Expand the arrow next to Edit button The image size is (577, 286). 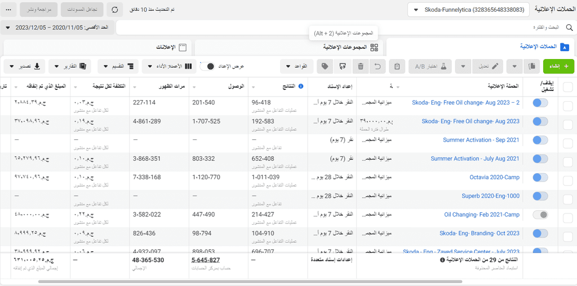pos(463,66)
